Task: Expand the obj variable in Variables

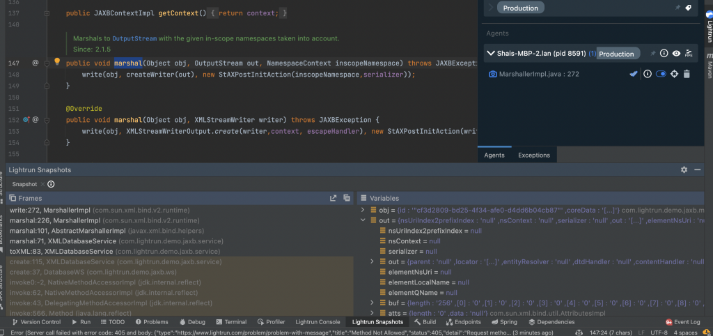Action: (362, 210)
